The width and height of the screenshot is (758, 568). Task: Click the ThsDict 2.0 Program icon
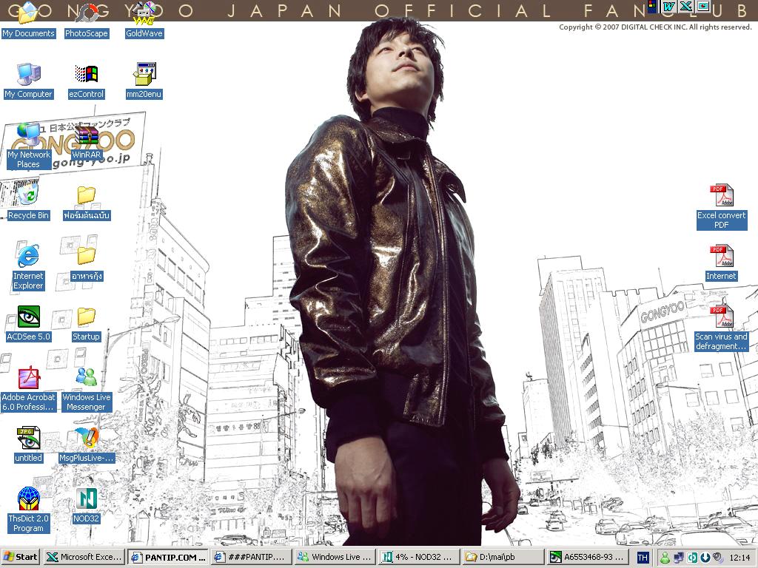pyautogui.click(x=29, y=510)
